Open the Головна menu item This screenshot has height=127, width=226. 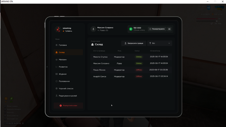click(x=68, y=45)
